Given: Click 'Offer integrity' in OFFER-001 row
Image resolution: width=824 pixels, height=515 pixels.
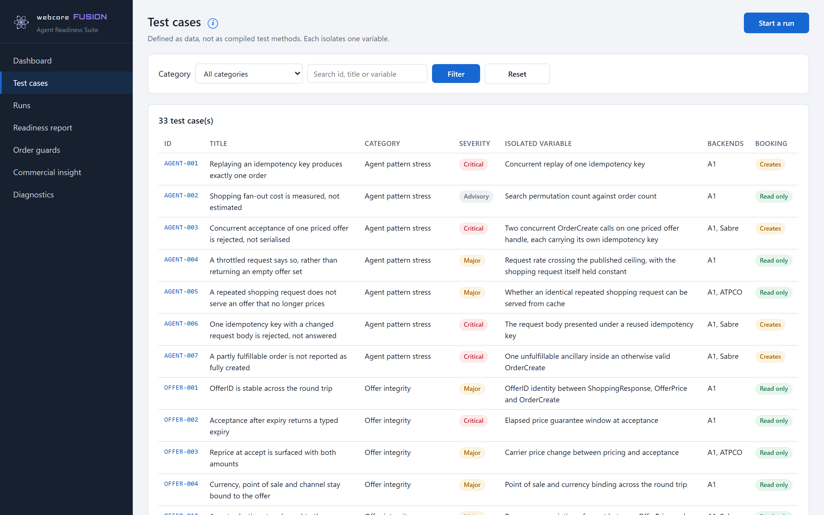Looking at the screenshot, I should pyautogui.click(x=387, y=388).
